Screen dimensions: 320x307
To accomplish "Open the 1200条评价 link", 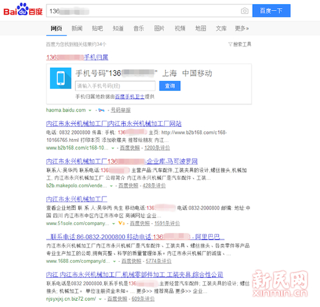I will click(x=157, y=148).
